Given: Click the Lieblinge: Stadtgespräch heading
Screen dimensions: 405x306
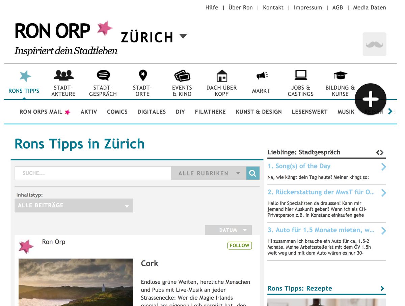Looking at the screenshot, I should (304, 152).
